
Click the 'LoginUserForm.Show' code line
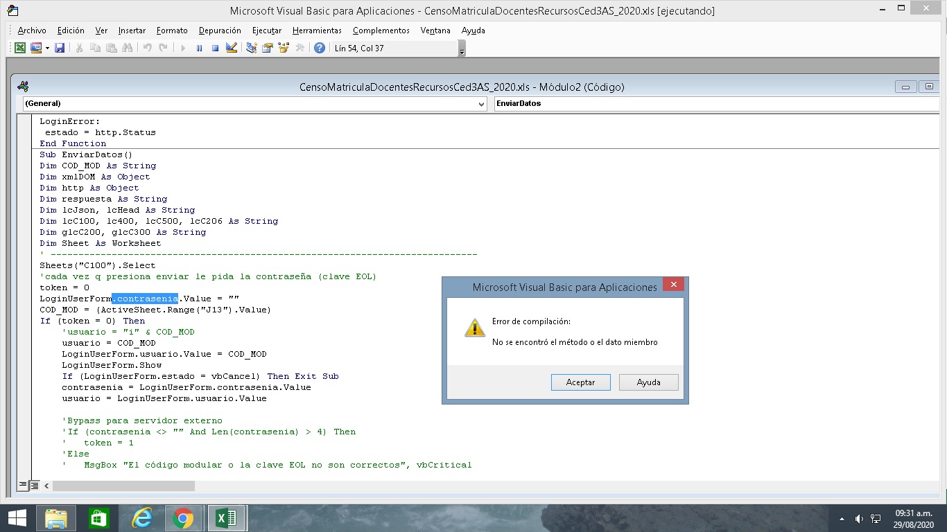(112, 365)
